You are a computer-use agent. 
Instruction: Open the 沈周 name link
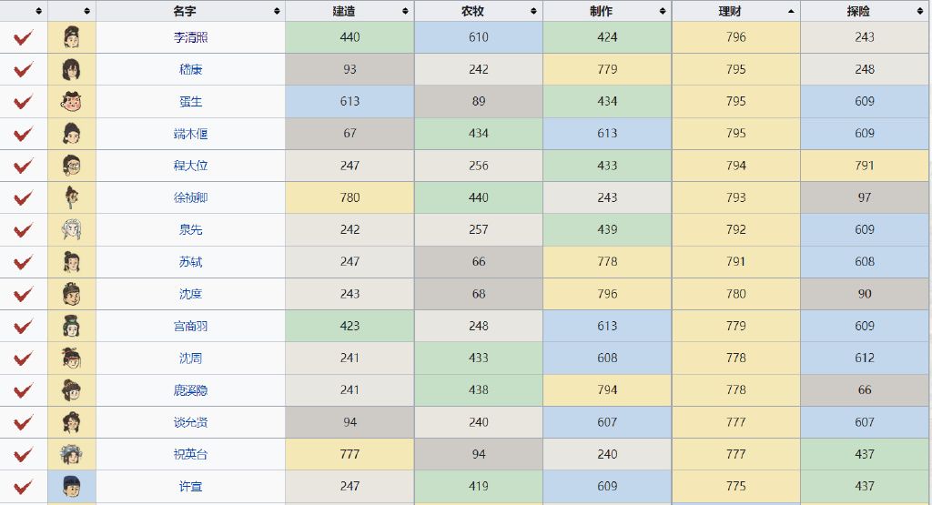coord(190,359)
